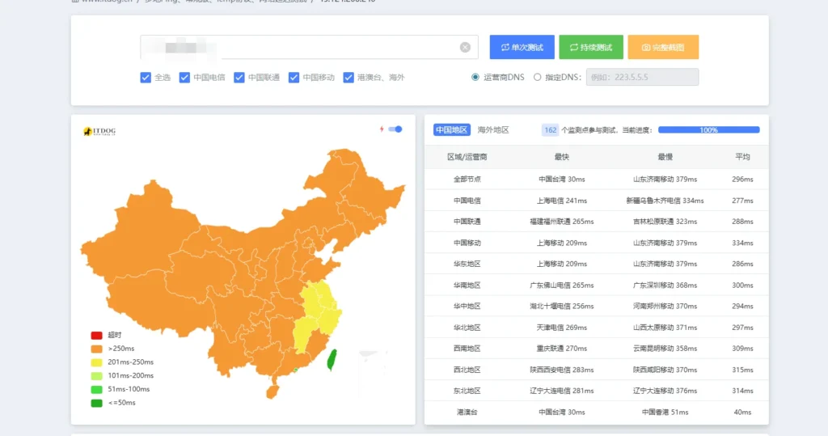Start a test with 单次测试 button
The width and height of the screenshot is (828, 436).
[x=522, y=47]
